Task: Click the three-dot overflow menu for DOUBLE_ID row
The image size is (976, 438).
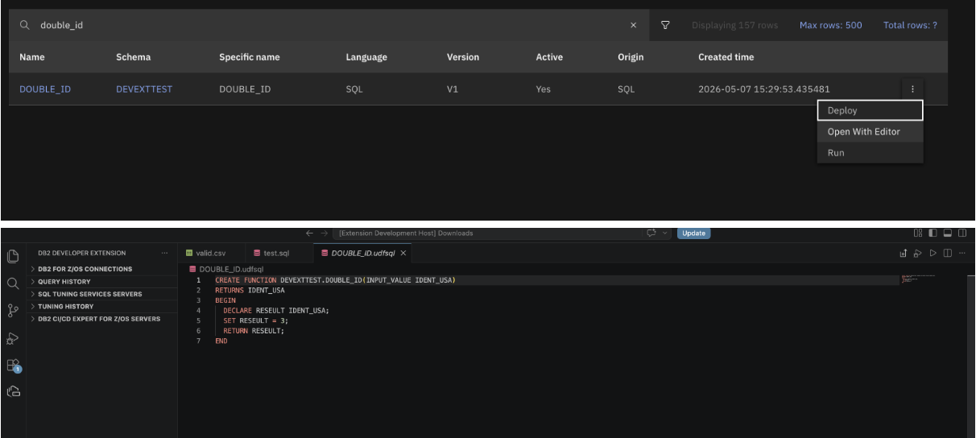Action: (x=912, y=89)
